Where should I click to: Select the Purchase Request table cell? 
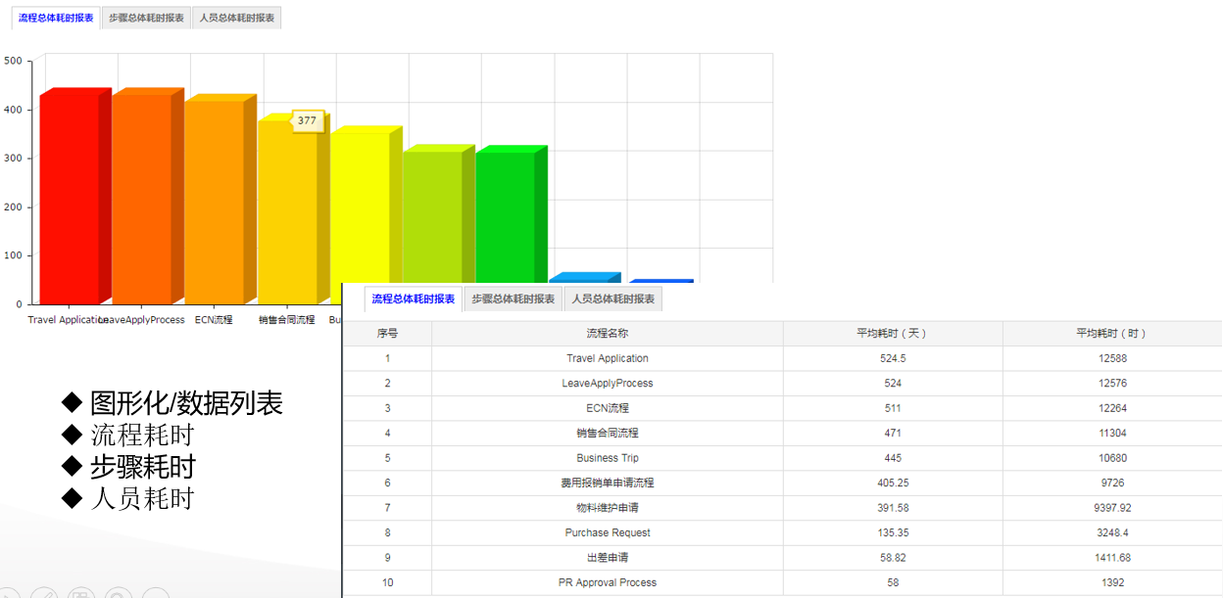(608, 533)
